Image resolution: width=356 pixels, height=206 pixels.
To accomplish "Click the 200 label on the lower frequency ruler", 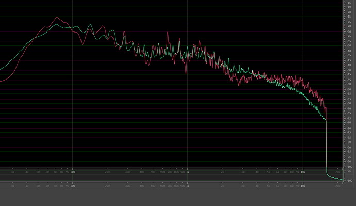I will pos(107,186).
